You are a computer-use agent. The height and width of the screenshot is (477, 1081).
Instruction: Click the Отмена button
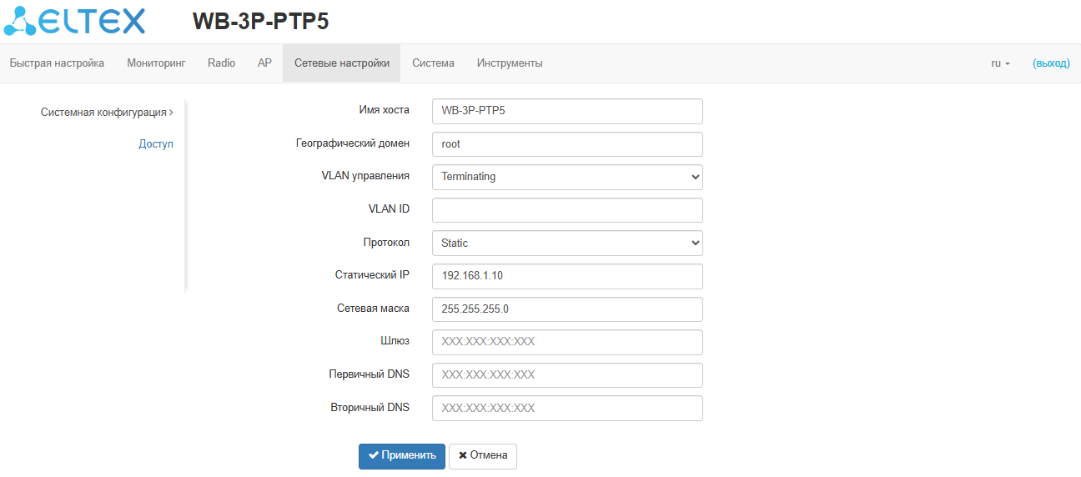[x=483, y=456]
